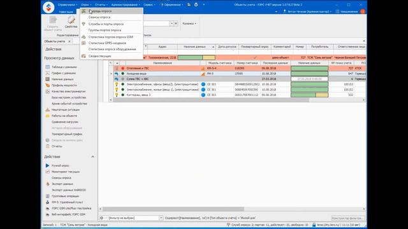408x229 pixels.
Task: Expand the ribbon search combo box arrow
Action: pyautogui.click(x=171, y=24)
